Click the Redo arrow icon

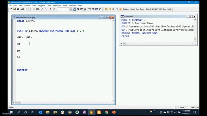[x=46, y=9]
